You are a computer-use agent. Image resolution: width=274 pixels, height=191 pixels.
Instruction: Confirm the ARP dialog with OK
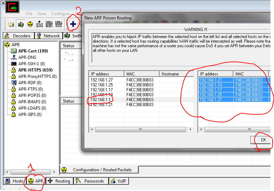click(x=261, y=140)
